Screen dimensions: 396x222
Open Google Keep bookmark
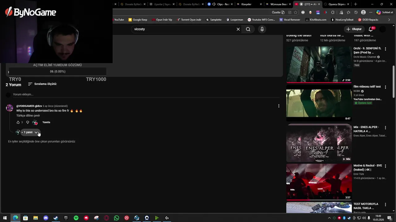[138, 20]
